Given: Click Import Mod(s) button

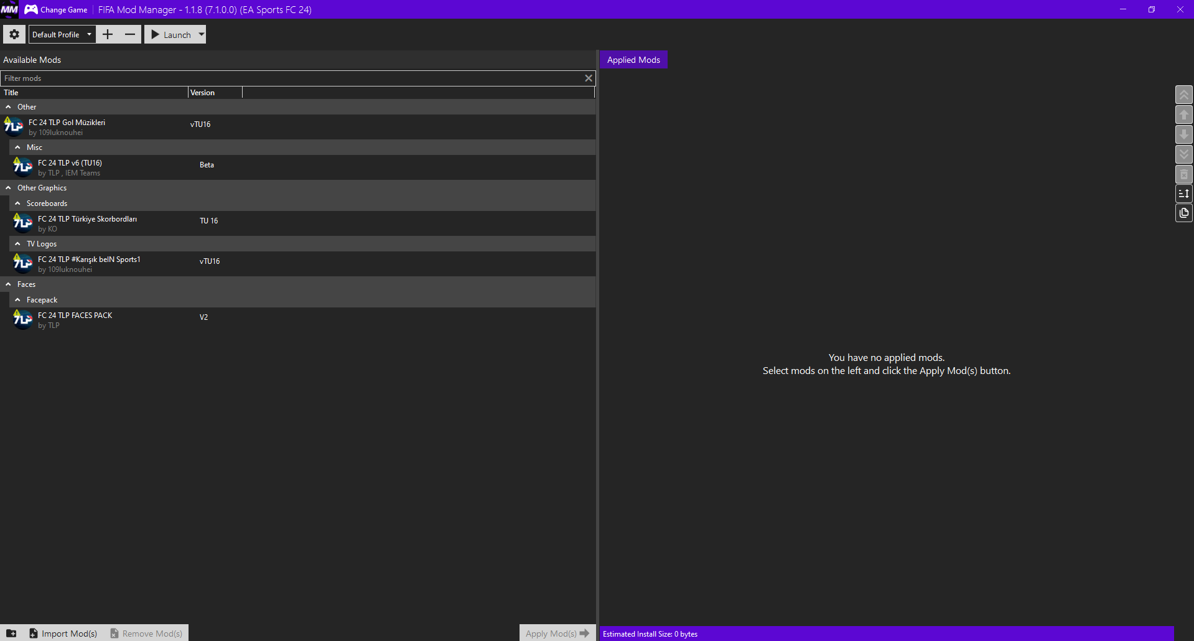Looking at the screenshot, I should (x=63, y=634).
